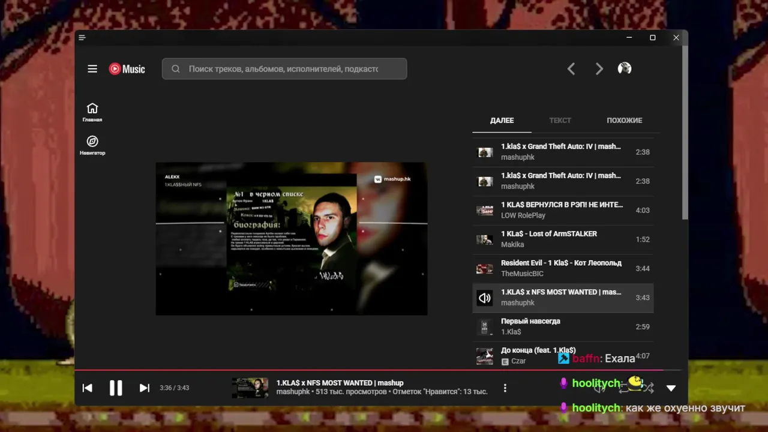The width and height of the screenshot is (768, 432).
Task: Skip to the previous track
Action: 88,388
